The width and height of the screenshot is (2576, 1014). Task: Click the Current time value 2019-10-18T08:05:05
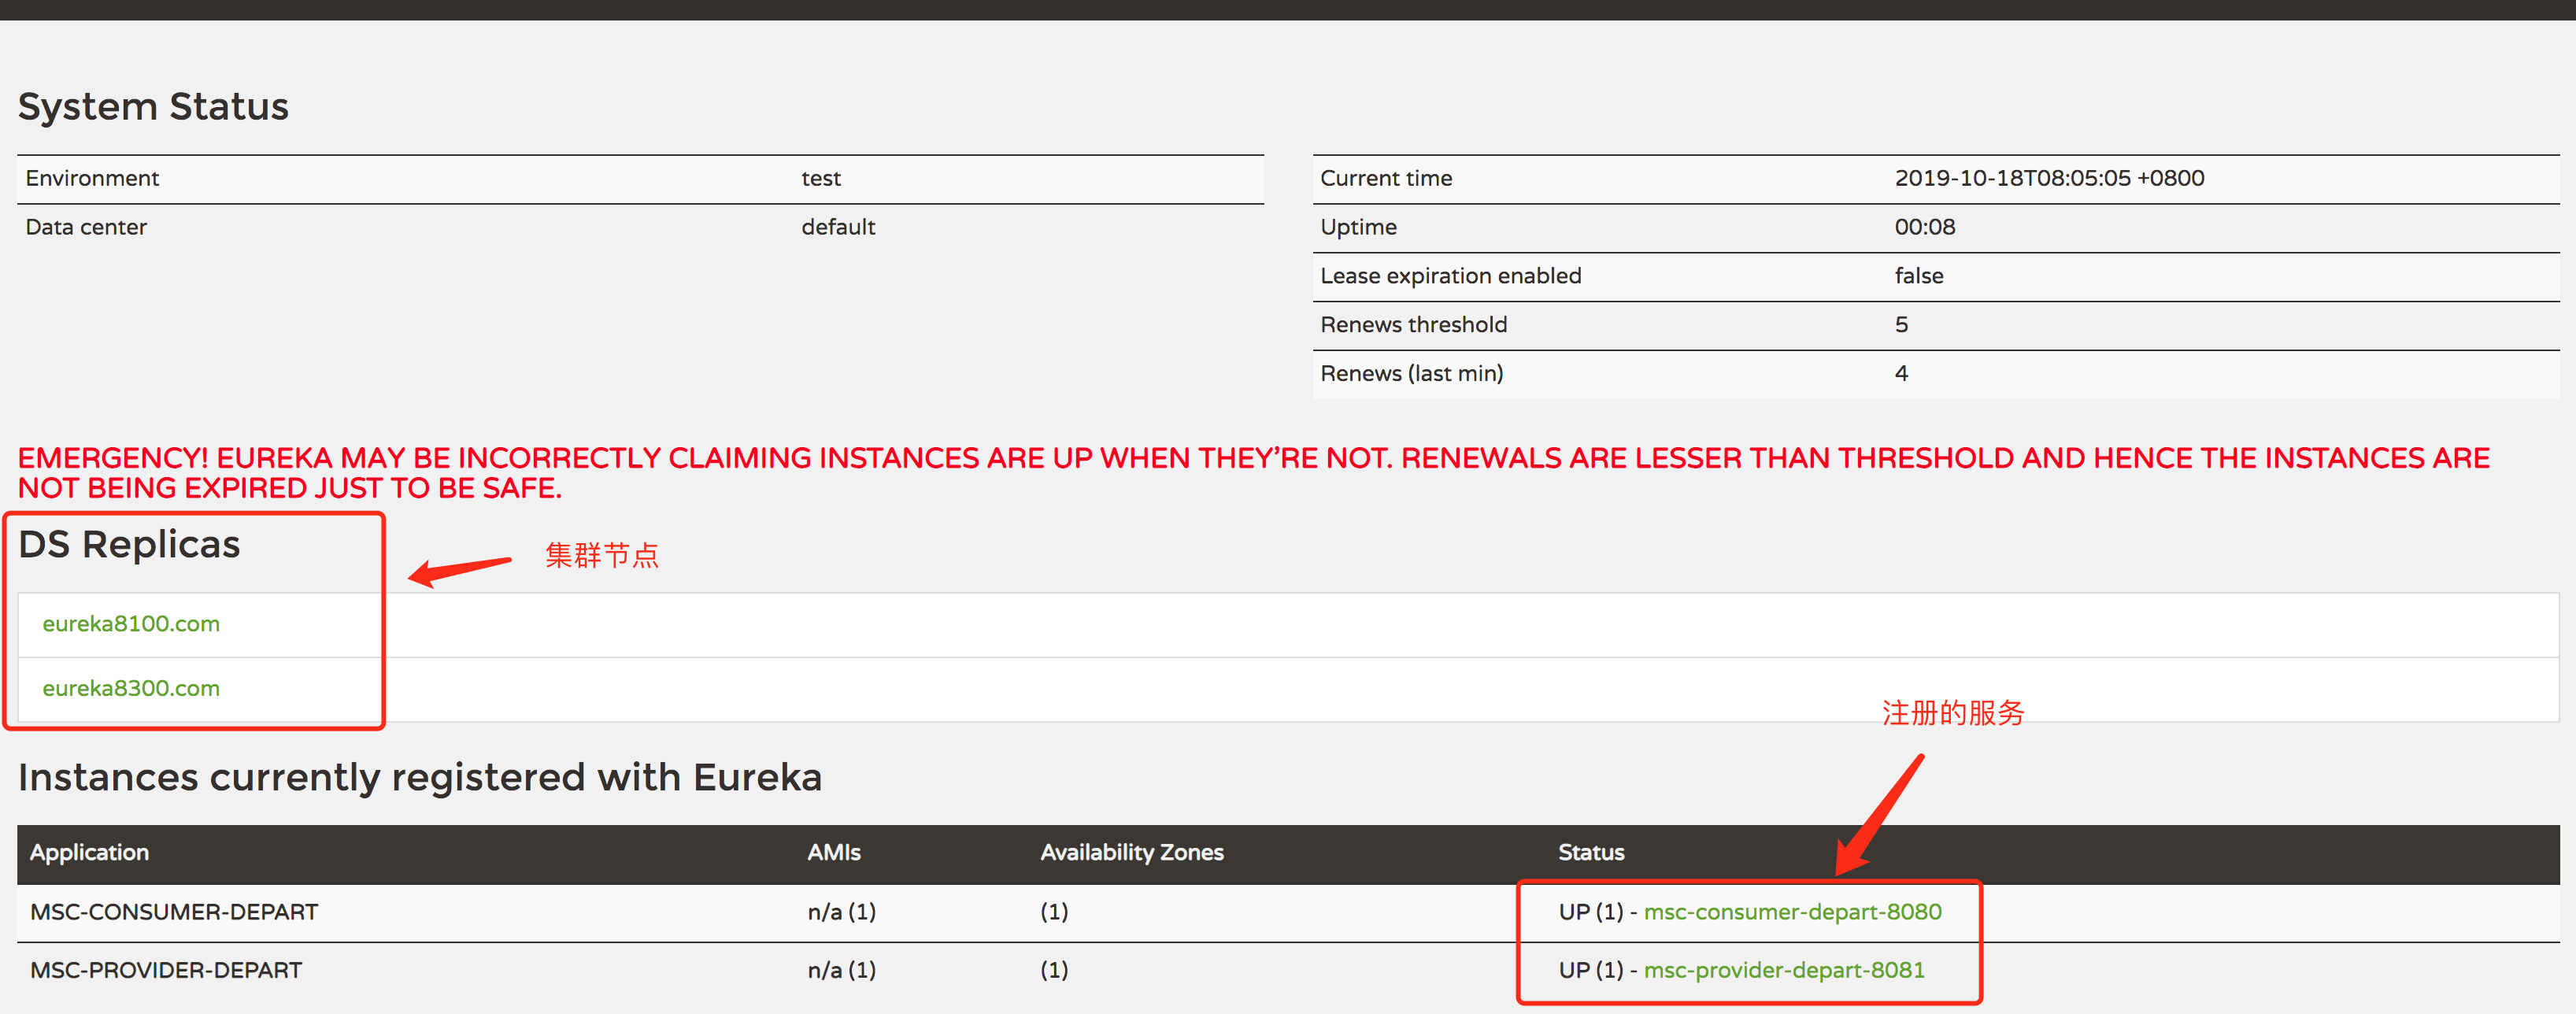coord(2048,178)
